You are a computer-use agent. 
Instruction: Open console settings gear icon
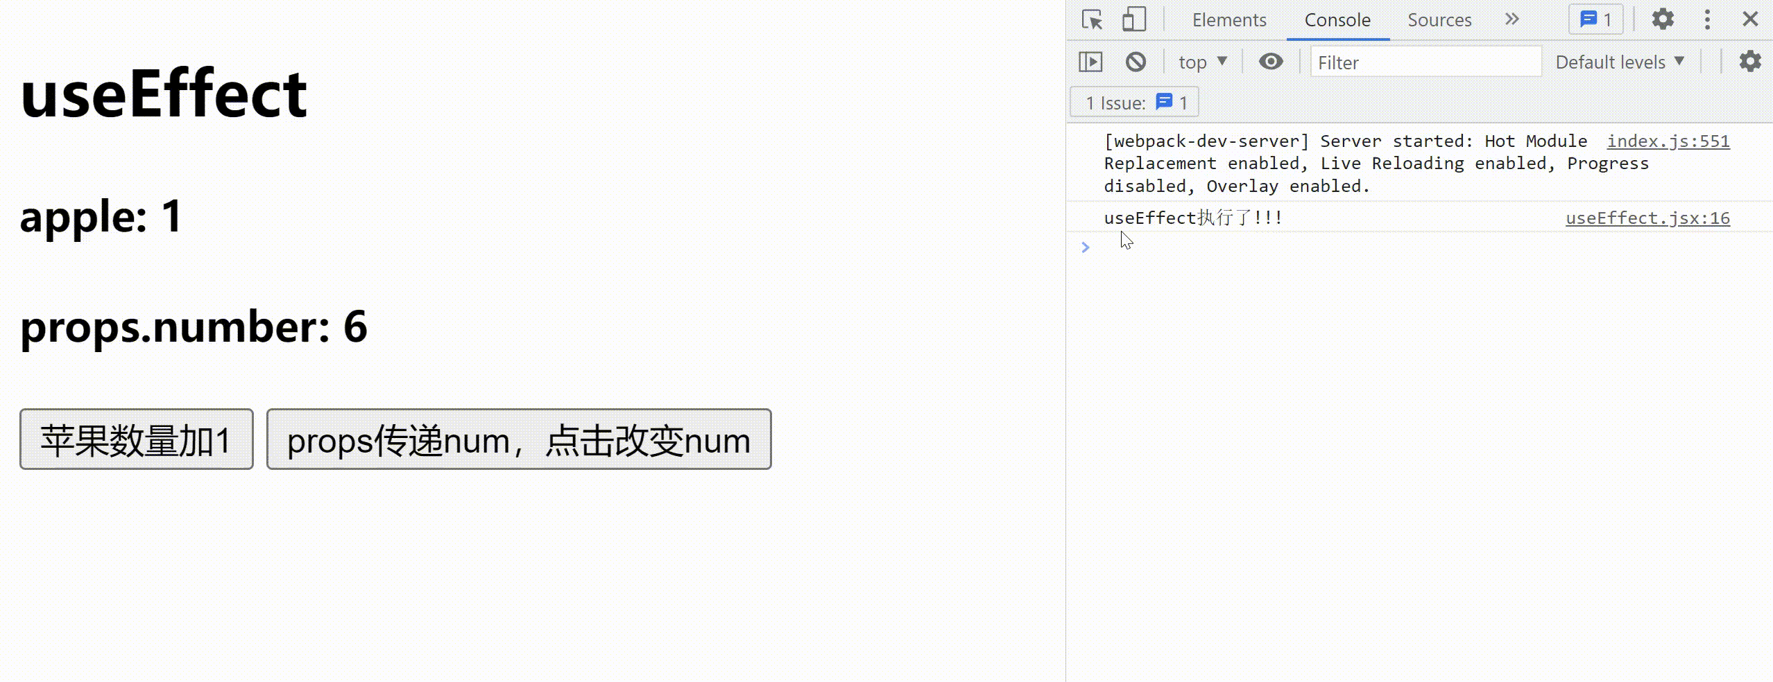(x=1750, y=62)
